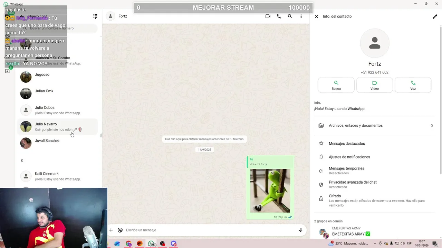Start a video call with Fortz from chat header
This screenshot has height=248, width=442.
268,16
